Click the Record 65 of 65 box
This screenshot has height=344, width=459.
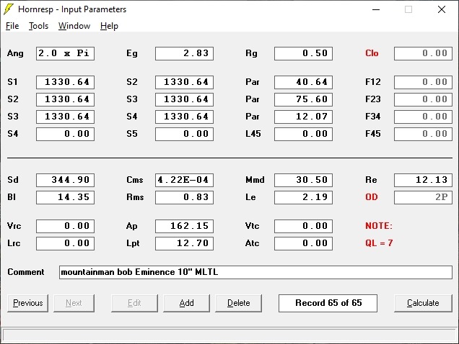pos(328,303)
